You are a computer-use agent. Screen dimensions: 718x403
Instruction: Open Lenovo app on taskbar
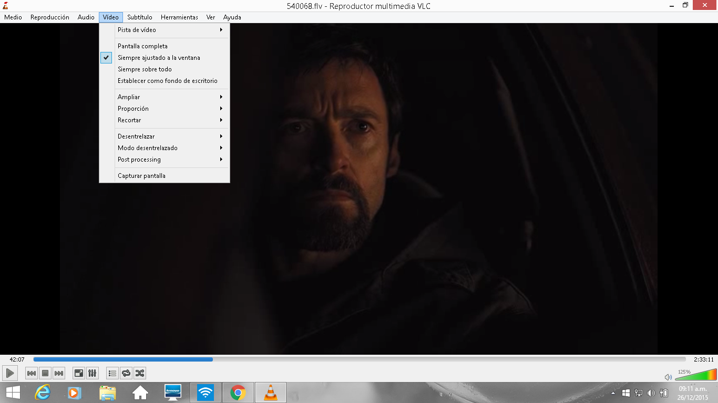point(172,393)
